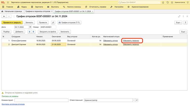Open the Выплаты menu section

pyautogui.click(x=55, y=7)
